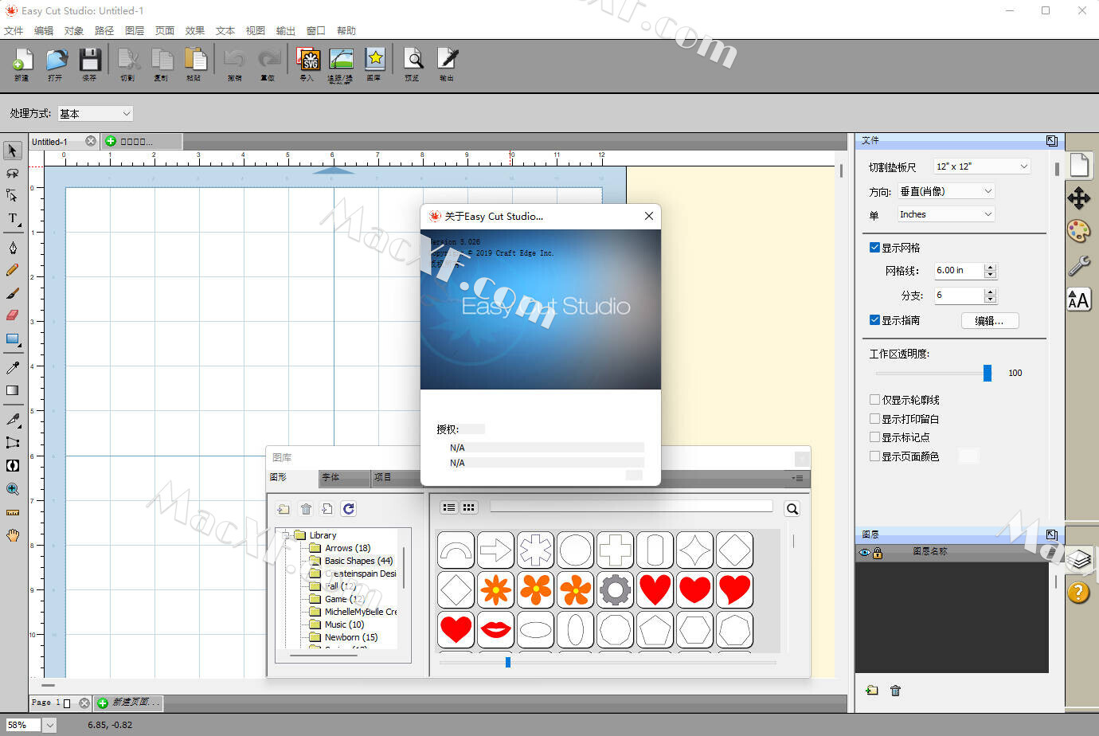Select the Pen nib drawing tool
This screenshot has width=1099, height=736.
tap(13, 248)
